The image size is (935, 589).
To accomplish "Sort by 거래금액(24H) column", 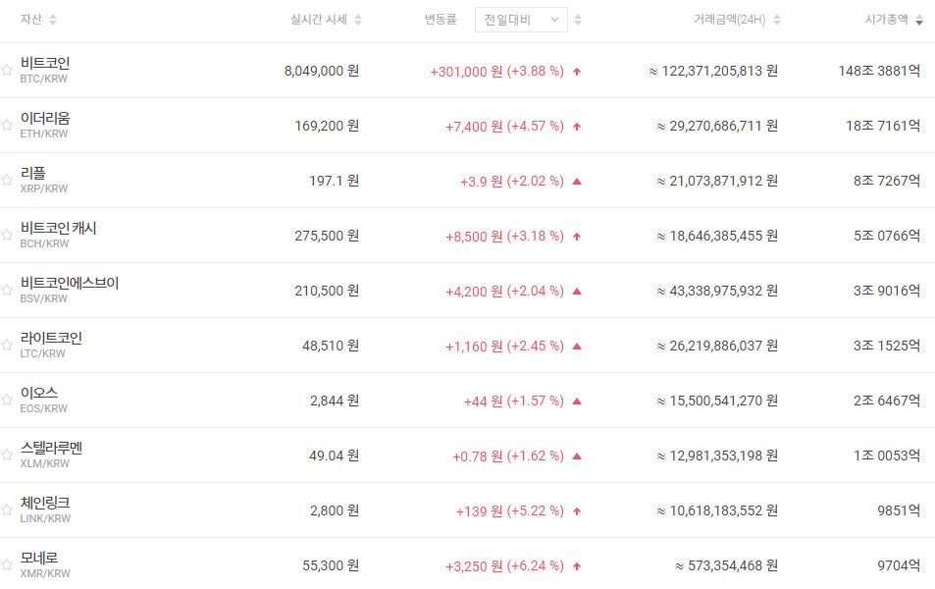I will (x=776, y=20).
